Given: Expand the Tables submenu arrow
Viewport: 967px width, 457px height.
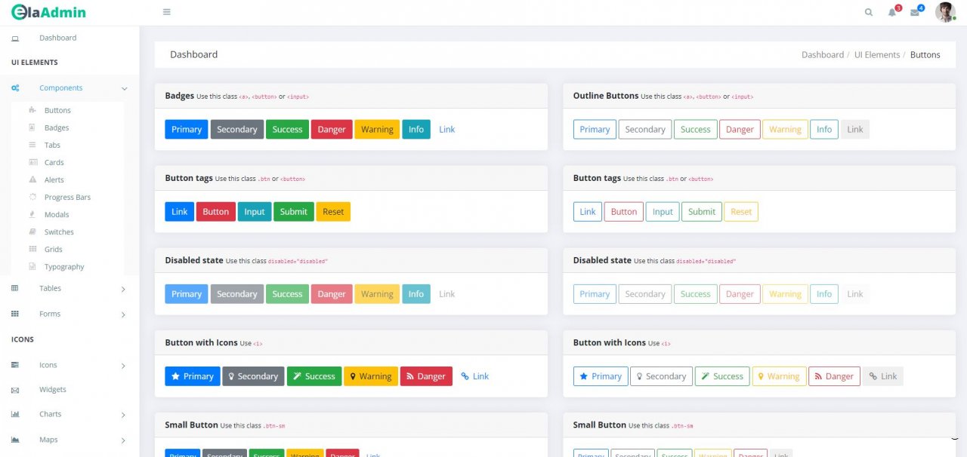Looking at the screenshot, I should 124,289.
